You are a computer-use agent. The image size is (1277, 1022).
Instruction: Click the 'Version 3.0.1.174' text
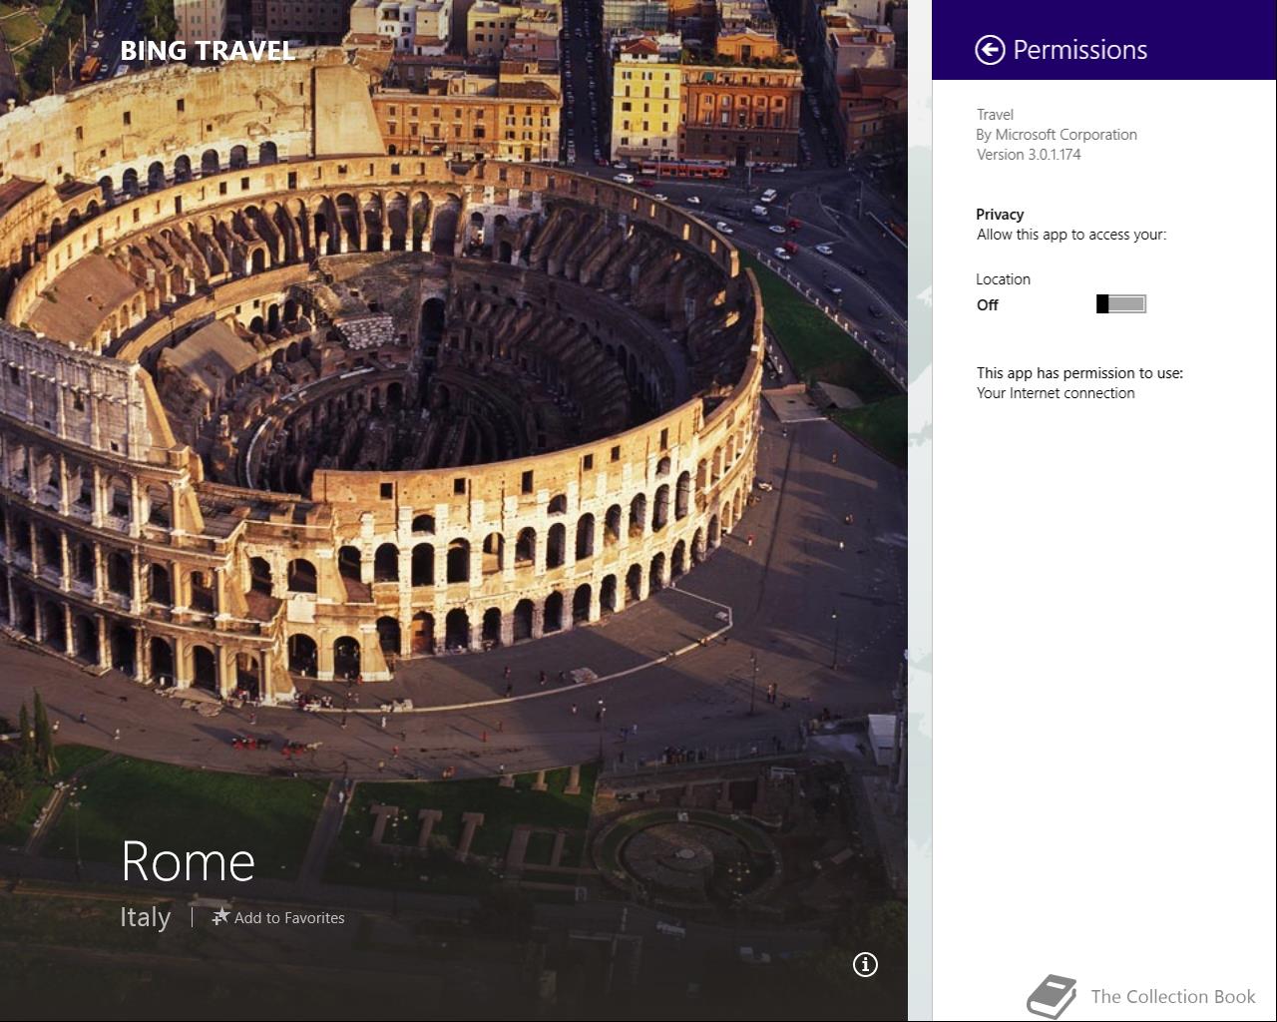(1029, 155)
